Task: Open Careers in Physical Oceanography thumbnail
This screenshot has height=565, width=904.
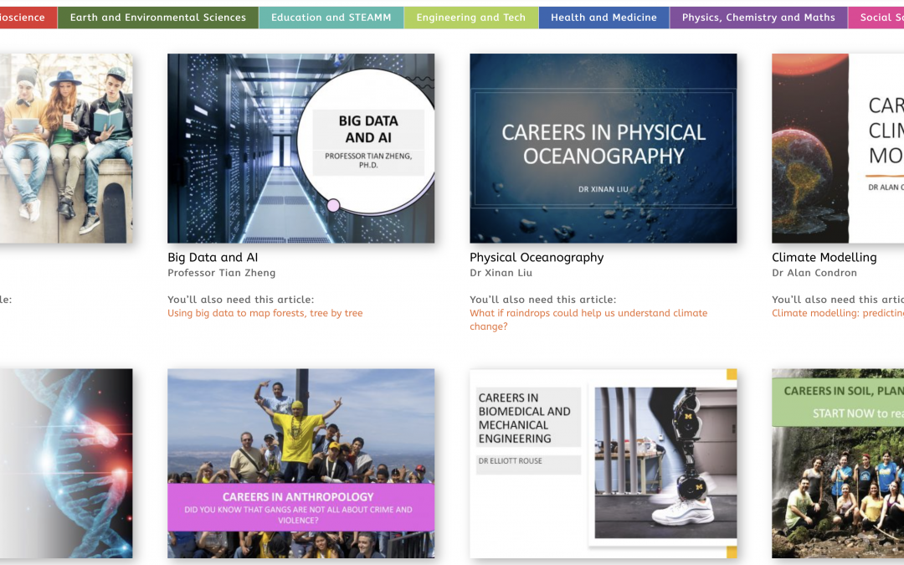Action: coord(603,148)
